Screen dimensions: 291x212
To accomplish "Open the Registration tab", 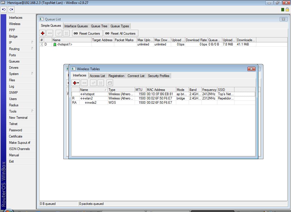I will (116, 76).
